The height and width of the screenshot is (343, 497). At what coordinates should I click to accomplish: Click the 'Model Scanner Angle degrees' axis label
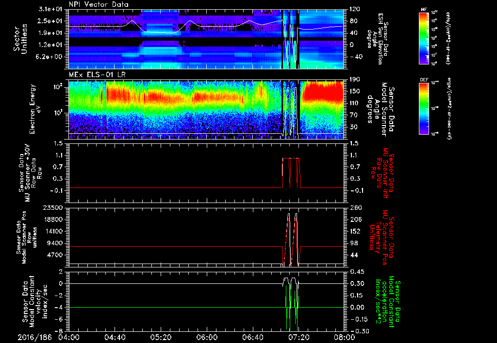[381, 109]
